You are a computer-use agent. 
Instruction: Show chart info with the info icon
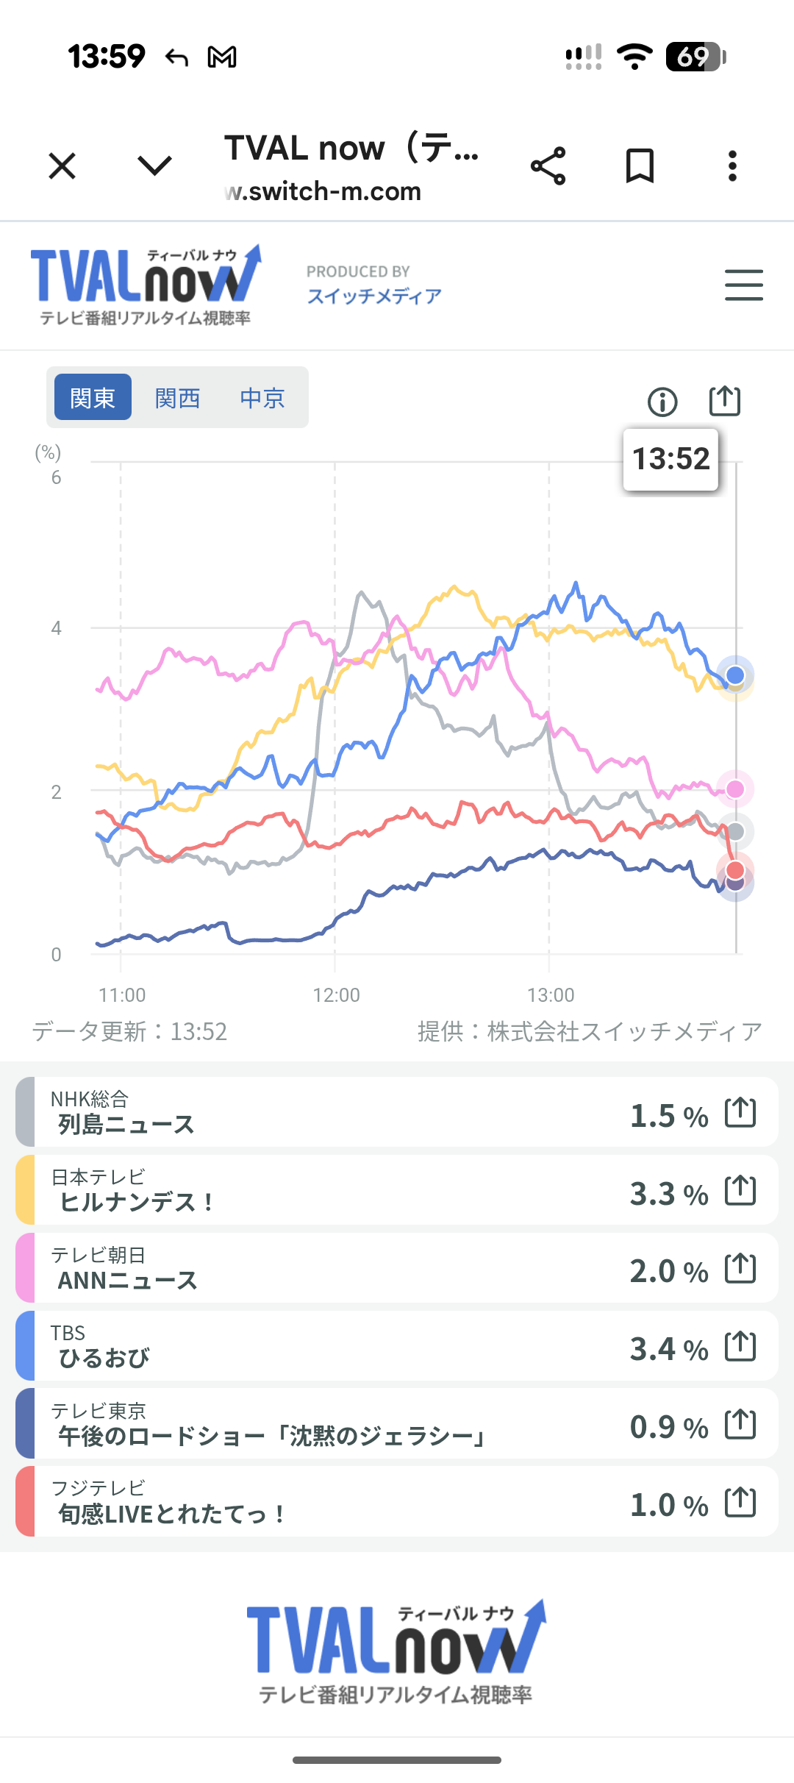click(662, 402)
